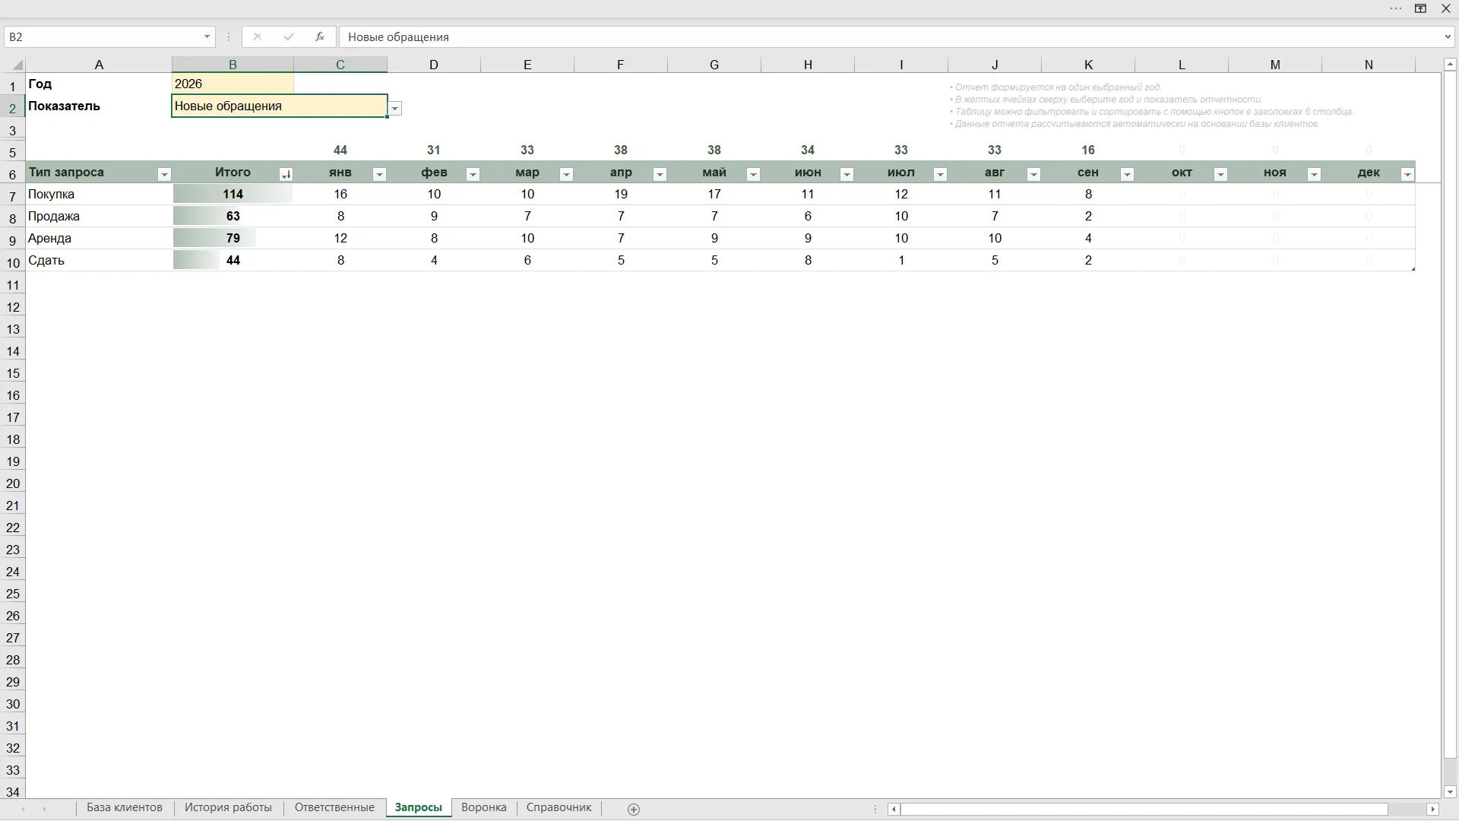Screen dimensions: 1459x821
Task: Switch to История работы sheet tab
Action: point(228,808)
